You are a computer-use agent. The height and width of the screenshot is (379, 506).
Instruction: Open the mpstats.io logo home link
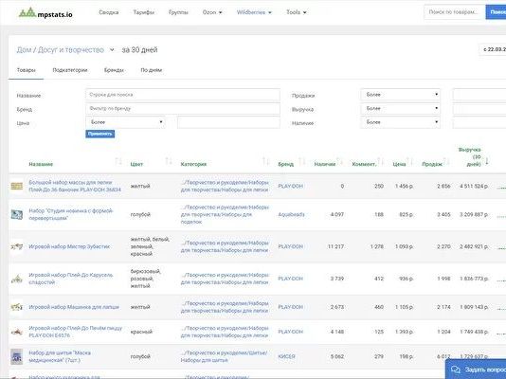[x=45, y=13]
